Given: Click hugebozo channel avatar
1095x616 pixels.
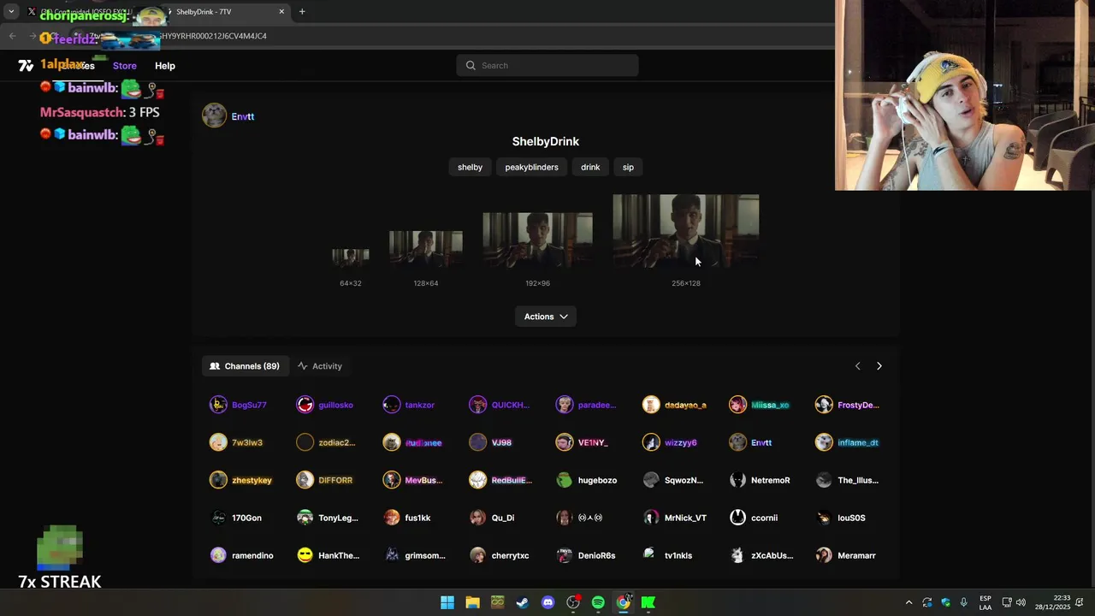Looking at the screenshot, I should 564,480.
